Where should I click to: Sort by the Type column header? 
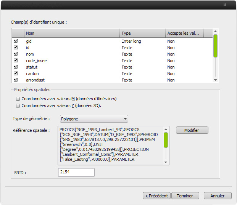pos(142,34)
